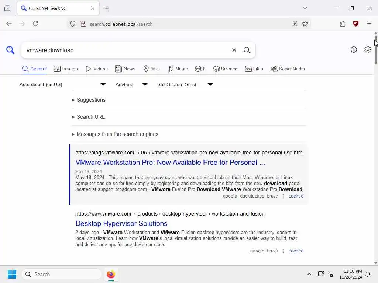378x283 pixels.
Task: Open the Auto-detect (en-US) language dropdown
Action: tap(63, 84)
